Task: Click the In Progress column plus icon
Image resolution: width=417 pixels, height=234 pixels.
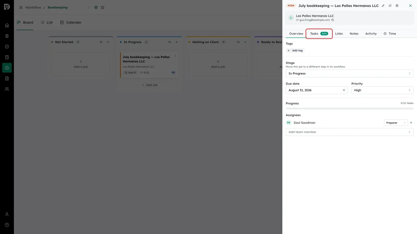Action: point(176,42)
